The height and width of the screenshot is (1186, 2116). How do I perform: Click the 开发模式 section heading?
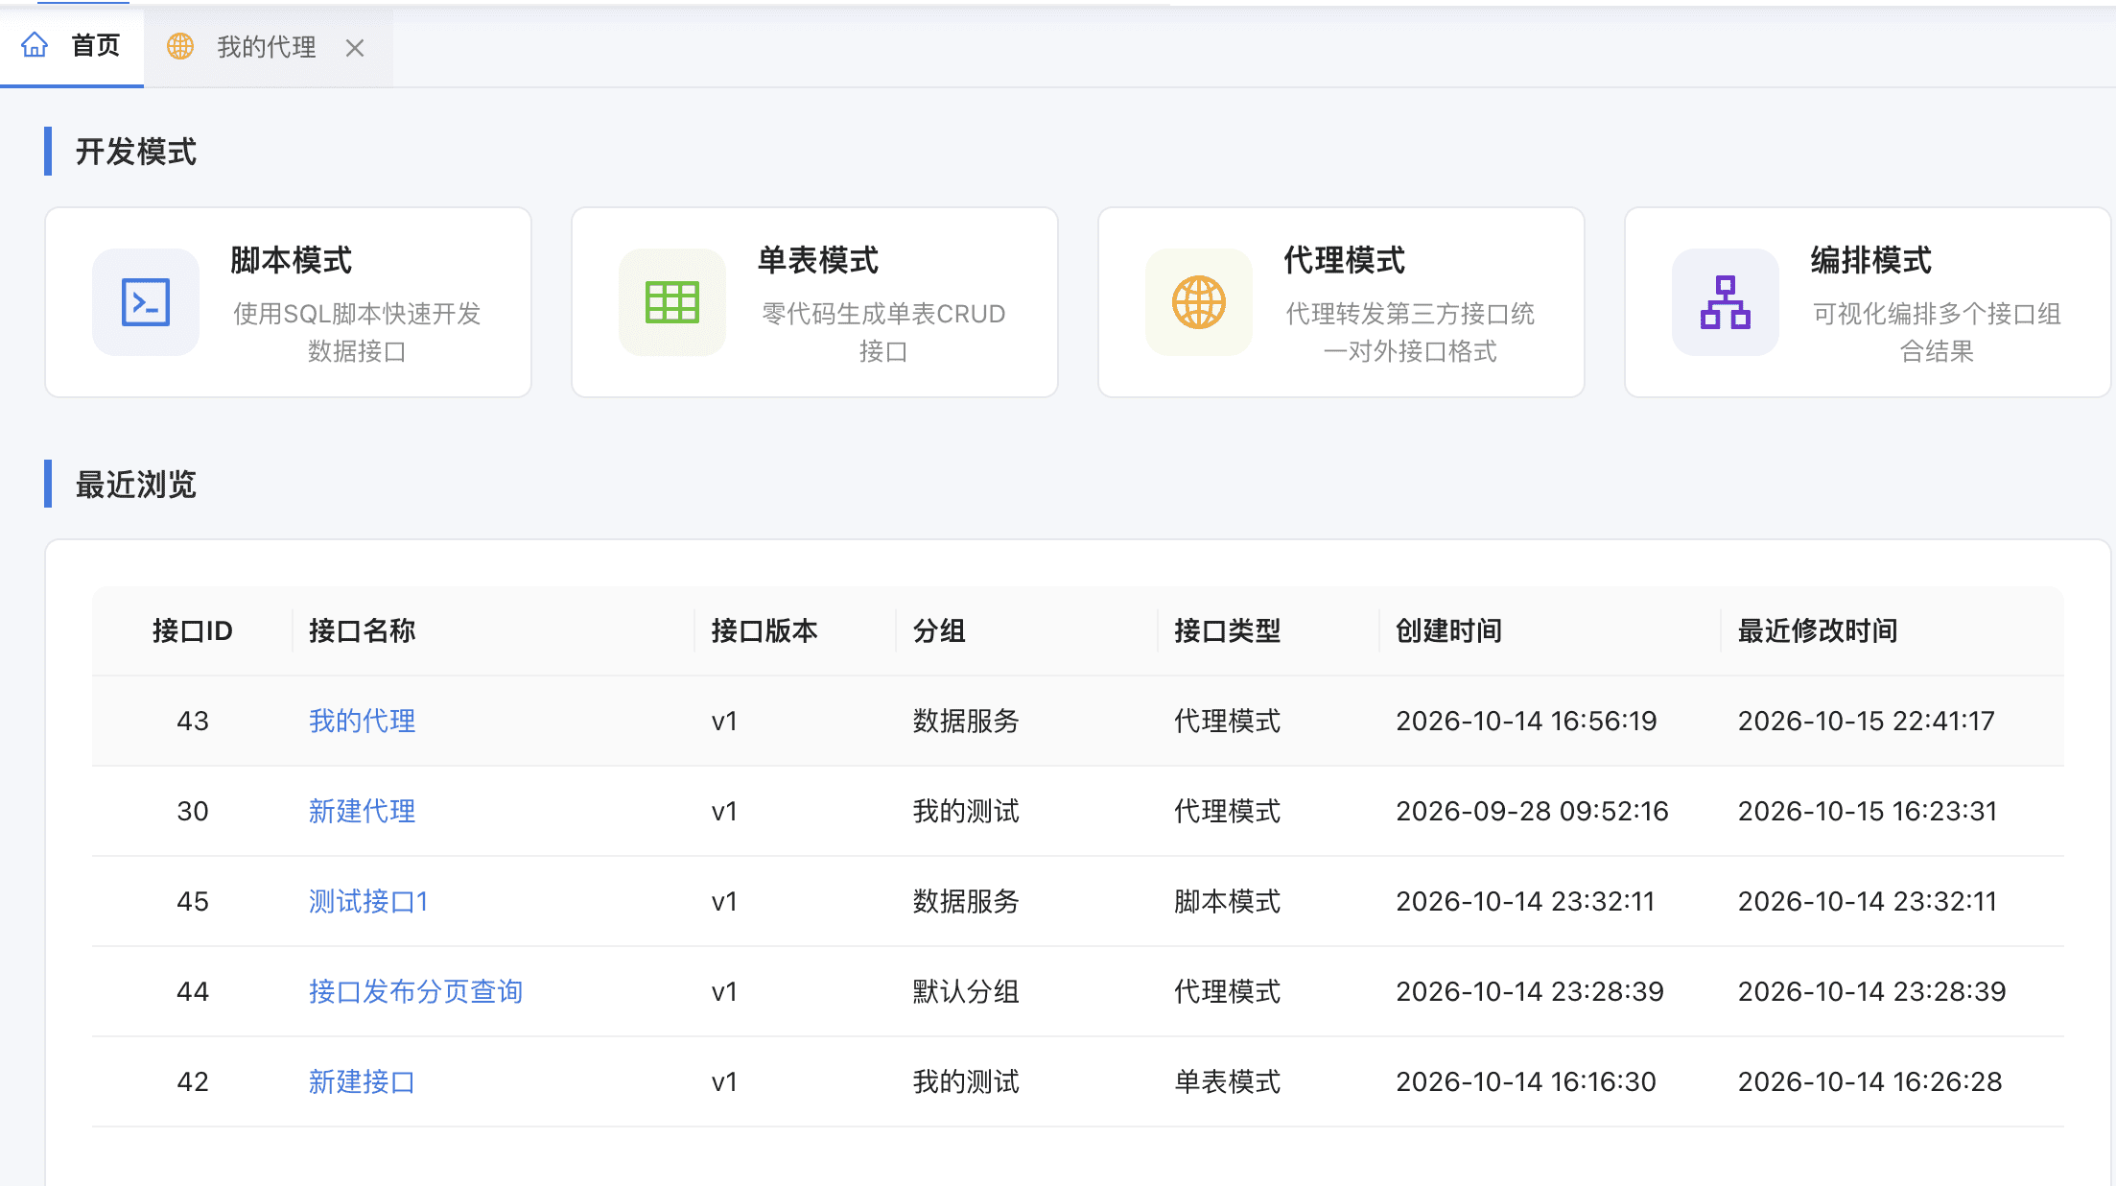136,152
